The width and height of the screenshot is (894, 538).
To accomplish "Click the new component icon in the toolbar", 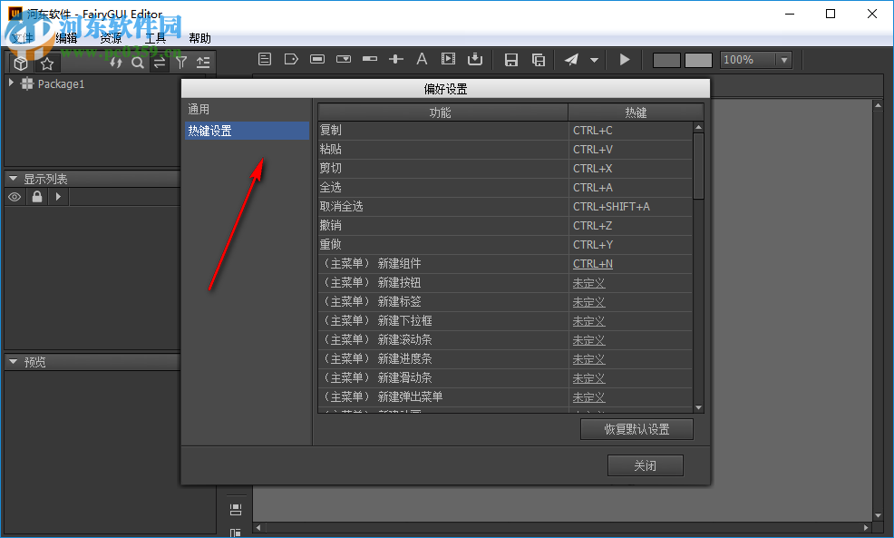I will coord(265,59).
